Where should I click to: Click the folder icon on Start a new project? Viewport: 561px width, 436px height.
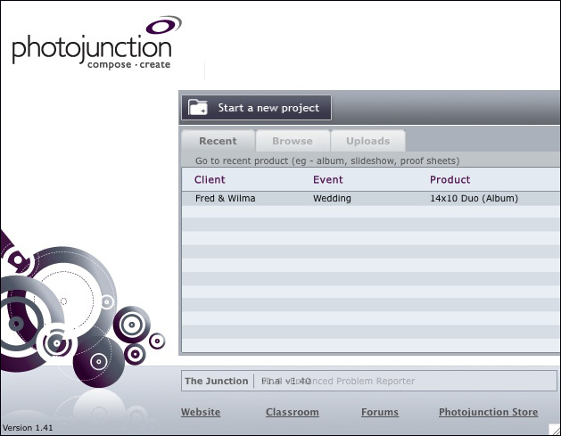pos(198,107)
